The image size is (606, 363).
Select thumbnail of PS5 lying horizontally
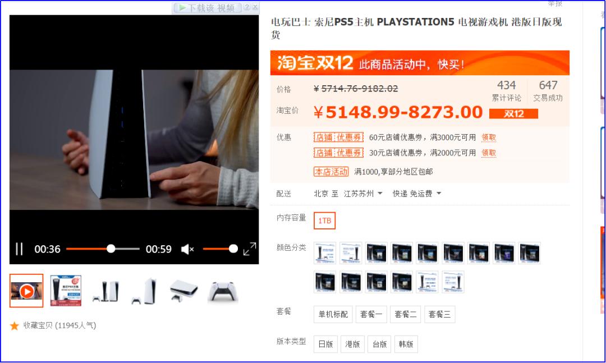click(183, 291)
